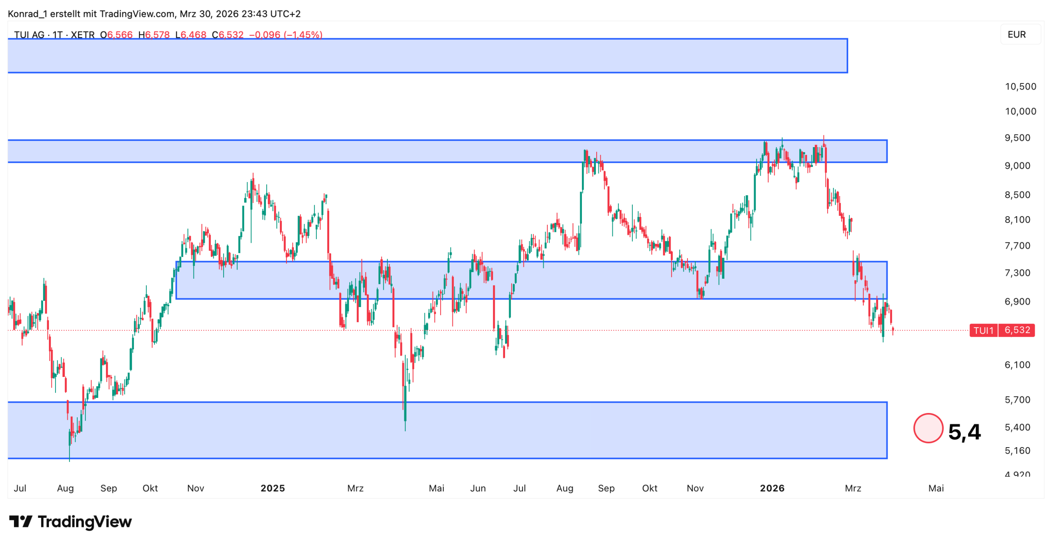Click the −0,096 (−1,45%) change value
Viewport: 1052px width, 545px height.
tap(286, 35)
